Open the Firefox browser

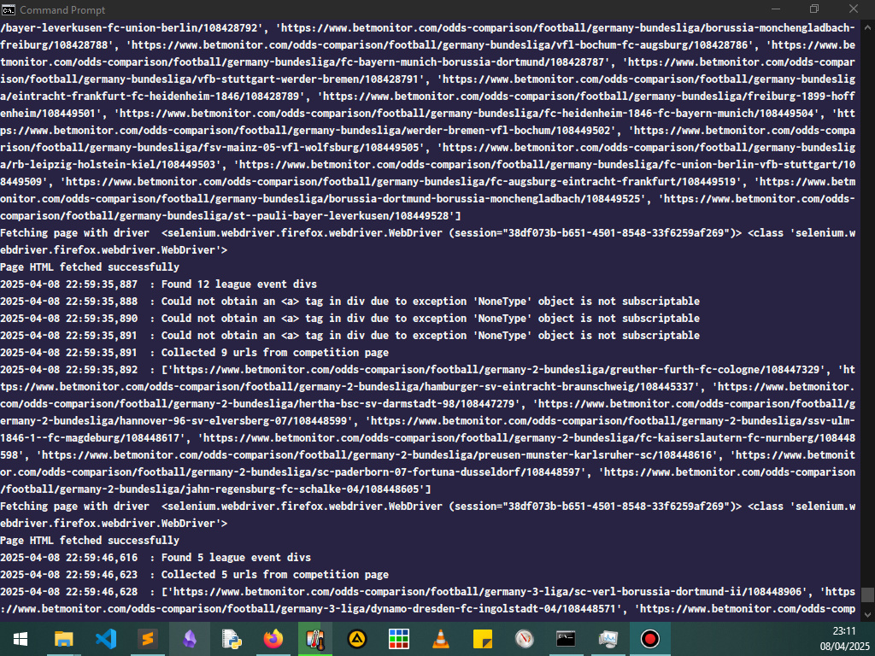click(x=273, y=638)
